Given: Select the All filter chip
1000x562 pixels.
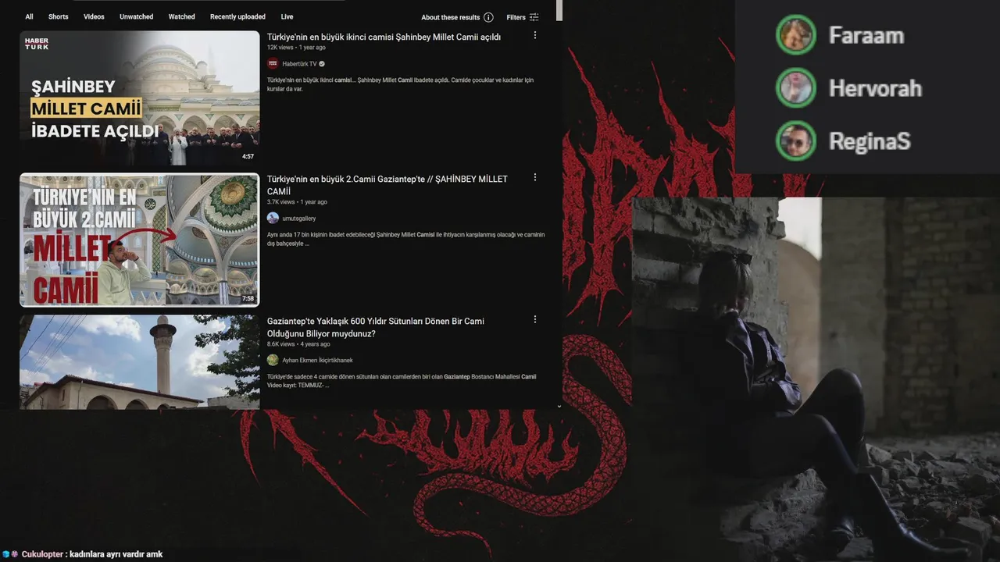Looking at the screenshot, I should click(29, 16).
